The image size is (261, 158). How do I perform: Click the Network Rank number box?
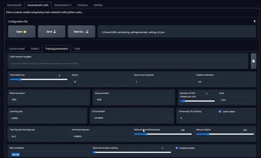[184, 130]
